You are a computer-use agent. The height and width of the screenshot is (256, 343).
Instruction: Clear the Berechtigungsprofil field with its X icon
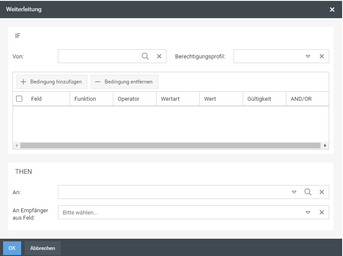pyautogui.click(x=321, y=56)
